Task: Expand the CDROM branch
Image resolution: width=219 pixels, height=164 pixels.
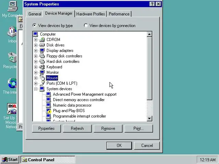Action: pyautogui.click(x=36, y=40)
